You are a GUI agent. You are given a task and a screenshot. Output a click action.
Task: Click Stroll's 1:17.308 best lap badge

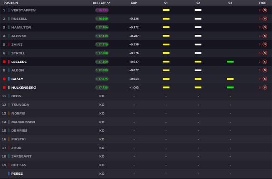(102, 53)
